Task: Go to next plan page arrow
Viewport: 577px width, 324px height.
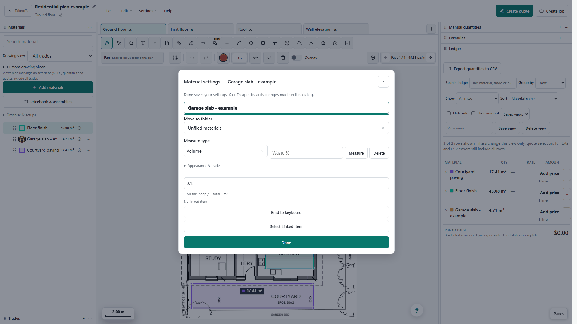Action: (430, 58)
